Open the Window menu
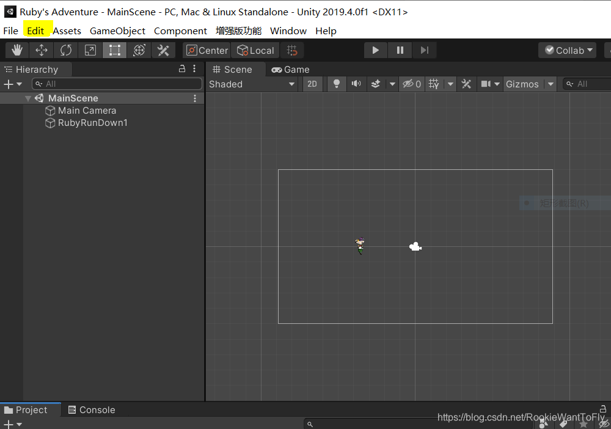611x429 pixels. (x=288, y=31)
